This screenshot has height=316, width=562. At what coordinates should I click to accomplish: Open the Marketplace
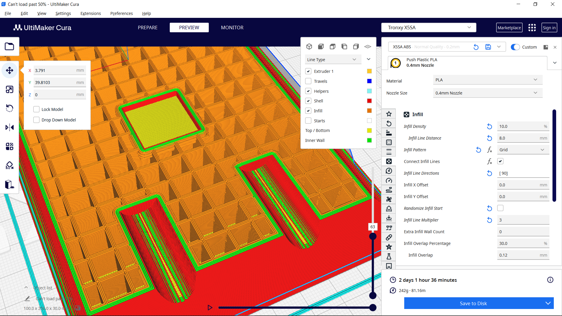point(509,27)
